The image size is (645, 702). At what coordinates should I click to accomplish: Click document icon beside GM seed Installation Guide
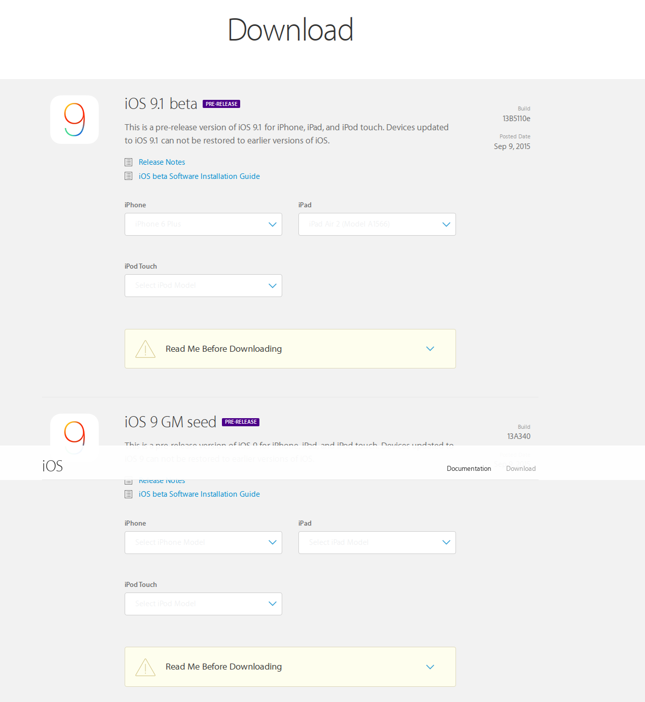[x=129, y=494]
